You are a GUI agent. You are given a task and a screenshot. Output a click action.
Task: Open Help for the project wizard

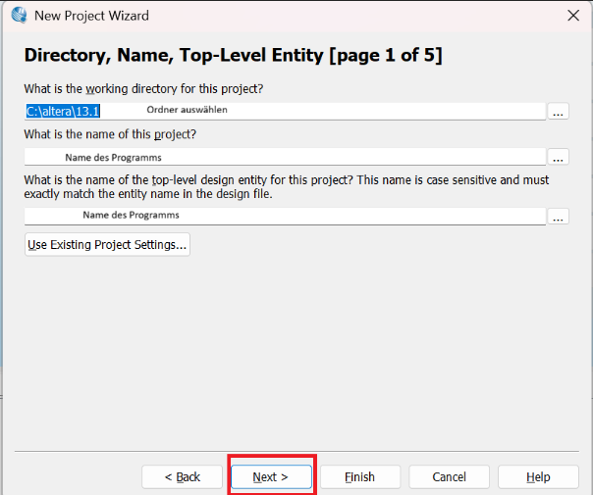(x=538, y=476)
